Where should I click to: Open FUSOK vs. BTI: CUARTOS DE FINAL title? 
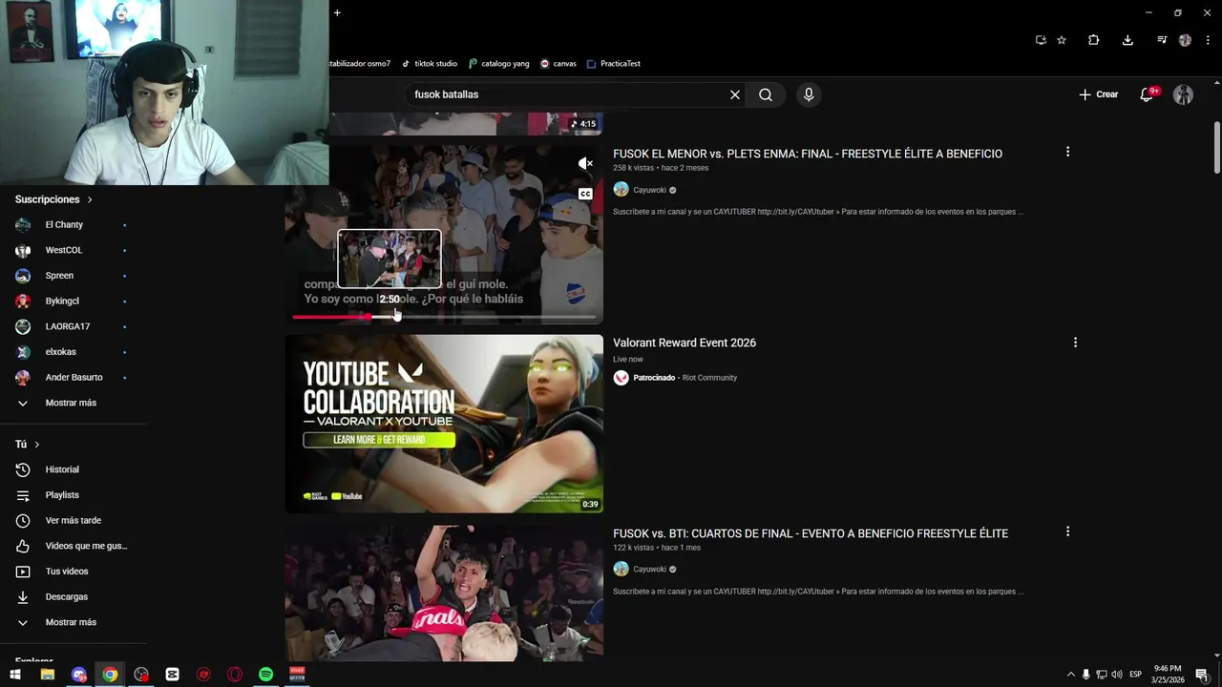point(811,533)
